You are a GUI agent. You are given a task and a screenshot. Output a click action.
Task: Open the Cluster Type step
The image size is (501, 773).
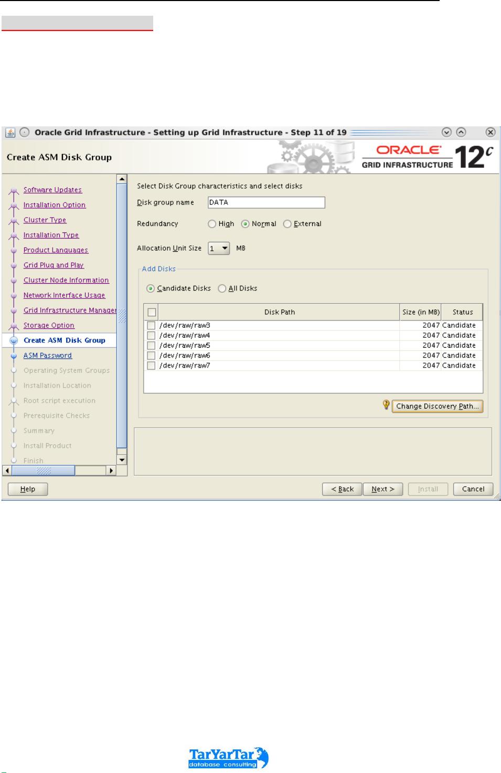(45, 220)
